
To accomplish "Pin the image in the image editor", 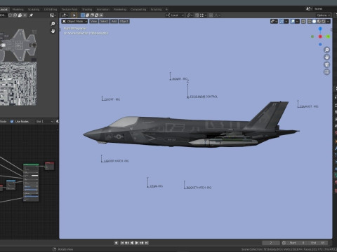I will 31,15.
